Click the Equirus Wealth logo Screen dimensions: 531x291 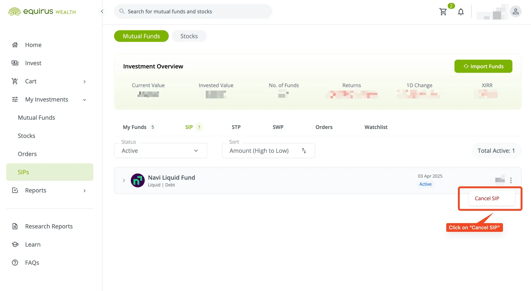(x=42, y=11)
